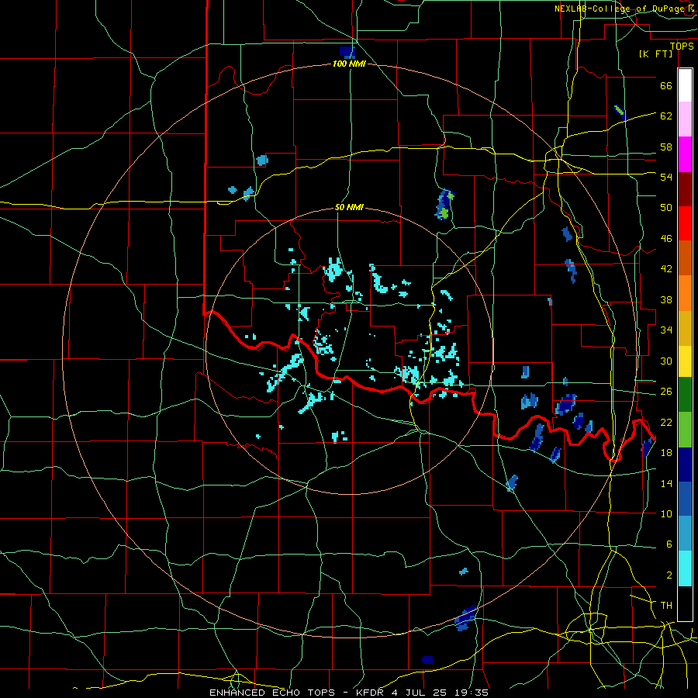This screenshot has height=698, width=698.
Task: Click the 'TOPS' legend heading
Action: pyautogui.click(x=682, y=47)
